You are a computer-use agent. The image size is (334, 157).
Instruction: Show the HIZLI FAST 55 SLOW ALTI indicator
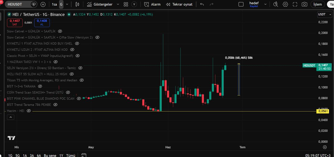tap(72, 74)
